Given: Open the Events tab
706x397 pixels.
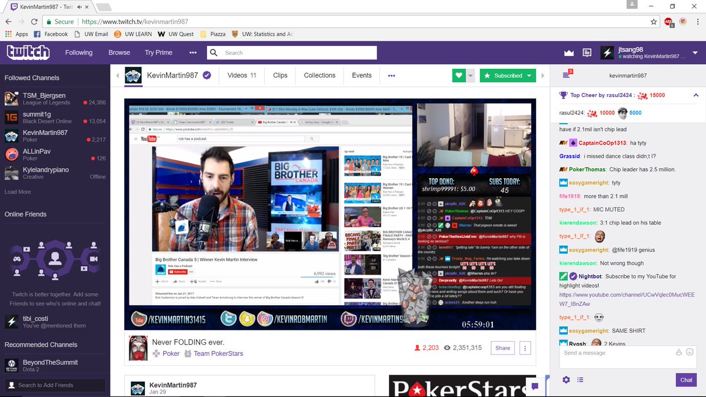Looking at the screenshot, I should click(x=362, y=75).
